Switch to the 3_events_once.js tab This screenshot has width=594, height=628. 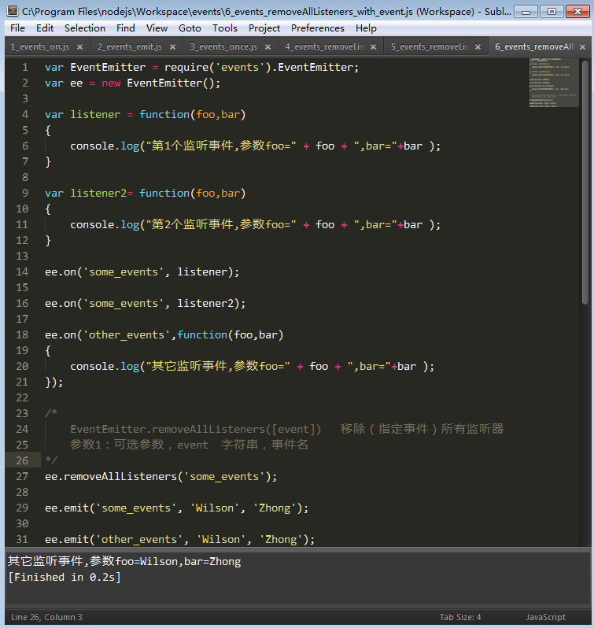click(x=223, y=47)
